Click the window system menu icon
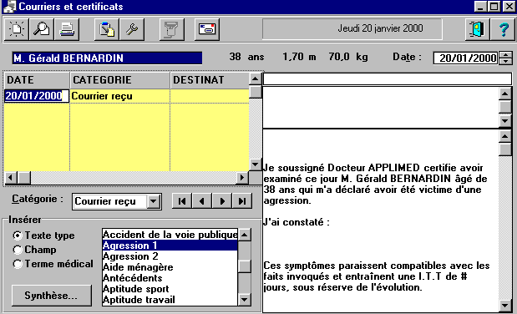 [9, 7]
